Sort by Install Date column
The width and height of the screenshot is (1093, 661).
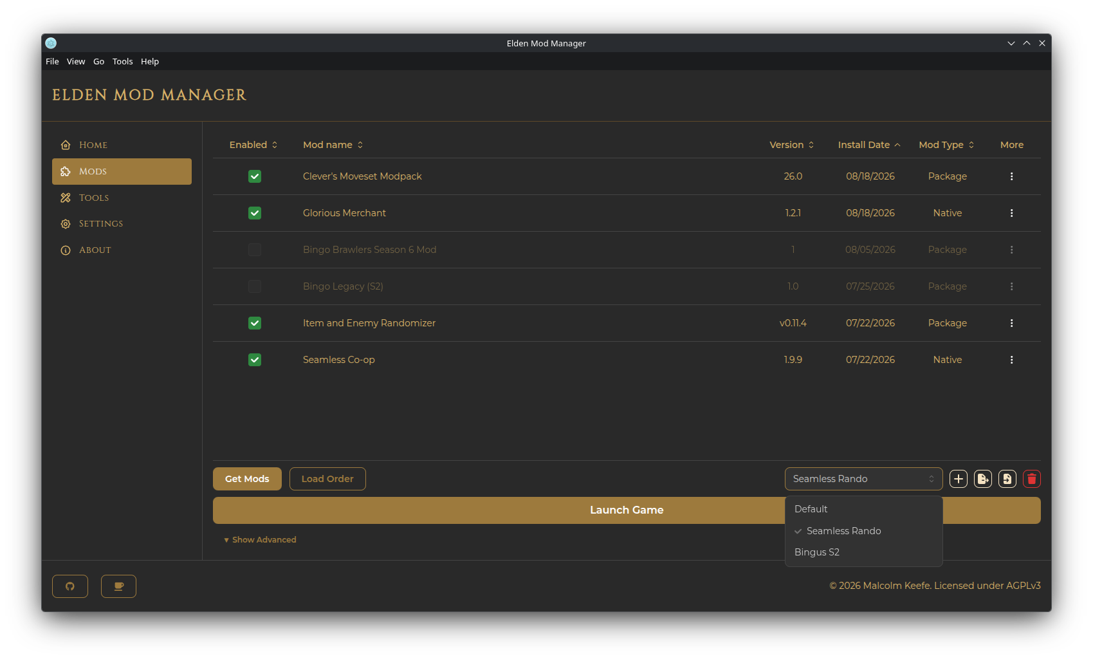click(x=869, y=145)
